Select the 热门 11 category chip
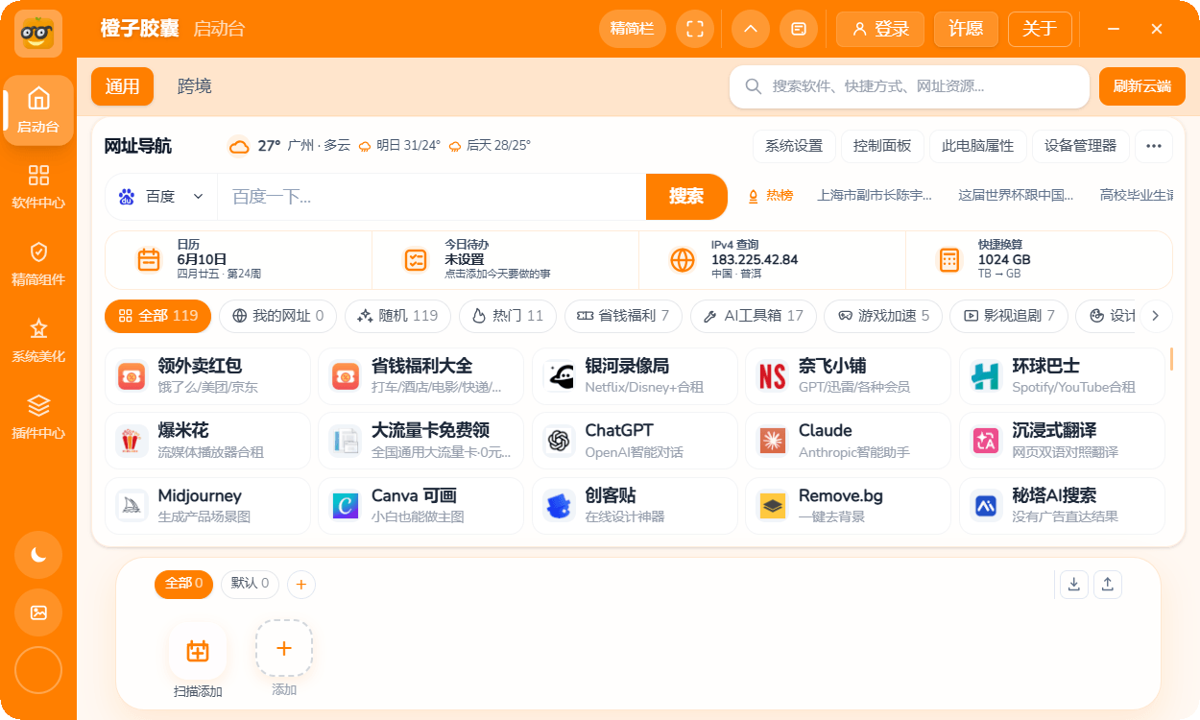1200x720 pixels. 508,316
